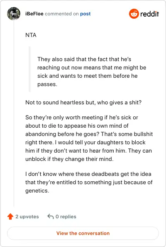Click the "2 upvotes" count label
166x247 pixels.
click(27, 217)
